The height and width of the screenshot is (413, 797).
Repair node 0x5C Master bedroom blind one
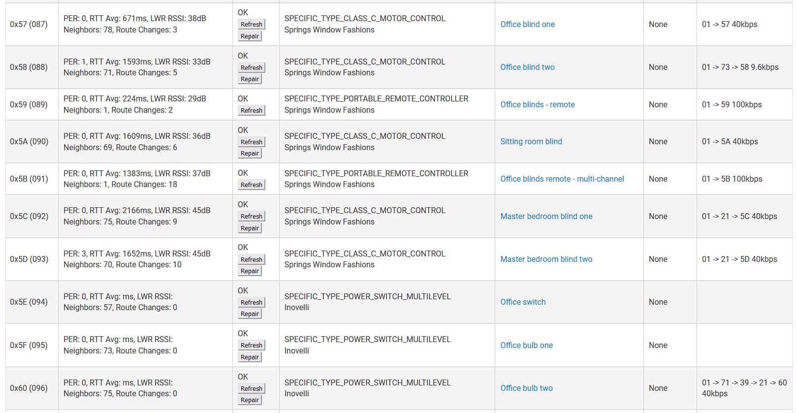[x=250, y=228]
